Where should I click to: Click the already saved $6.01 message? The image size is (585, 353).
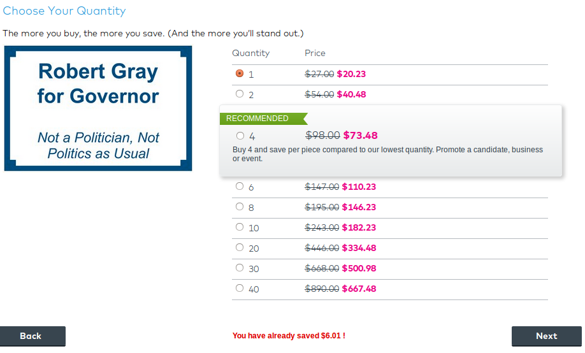[289, 335]
